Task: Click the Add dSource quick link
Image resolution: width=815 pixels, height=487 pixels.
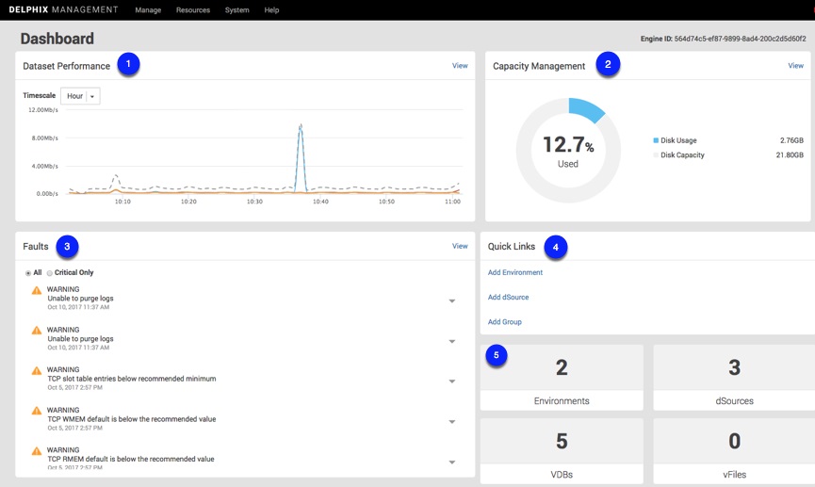Action: click(x=508, y=297)
